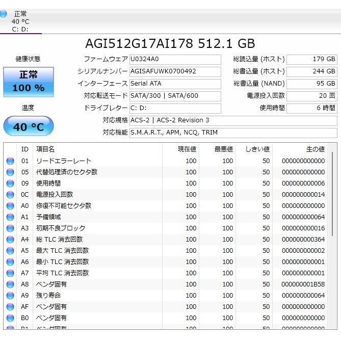Click the インターフェース field Serial ATA
Viewport: 341px width, 341px height.
(x=175, y=84)
